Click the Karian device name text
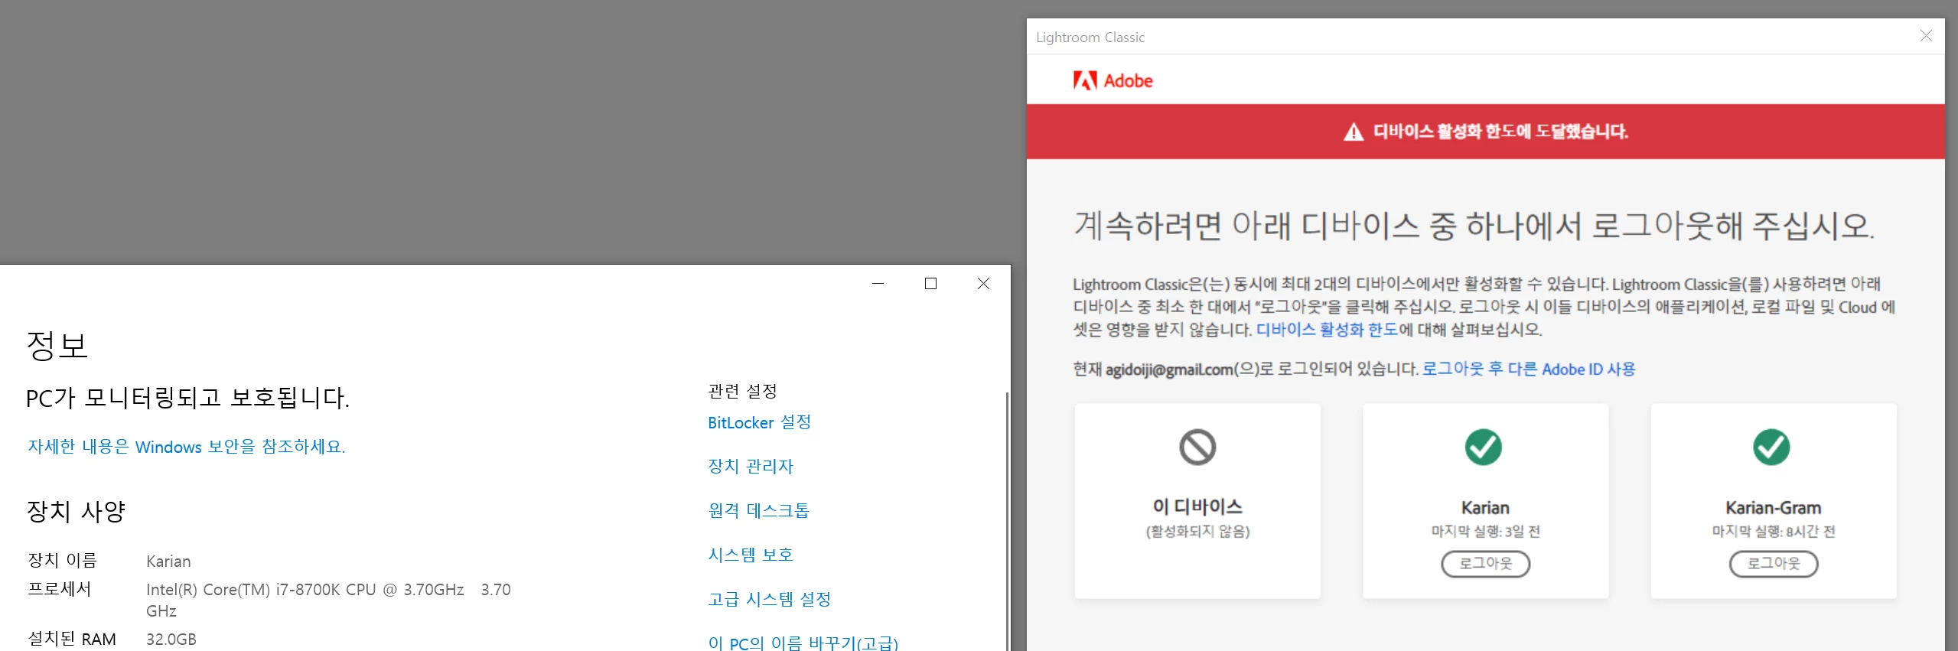1958x651 pixels. (x=1485, y=508)
